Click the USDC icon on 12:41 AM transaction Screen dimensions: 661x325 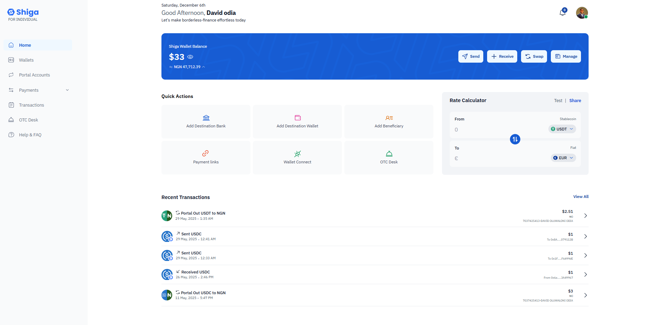pos(167,236)
